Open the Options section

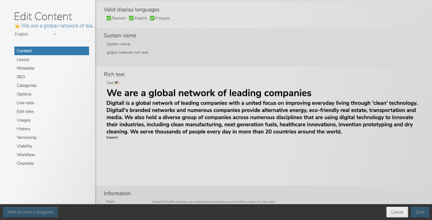(24, 94)
